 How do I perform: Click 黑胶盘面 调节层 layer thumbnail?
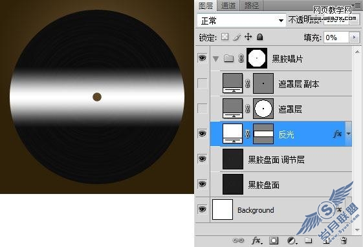233,159
